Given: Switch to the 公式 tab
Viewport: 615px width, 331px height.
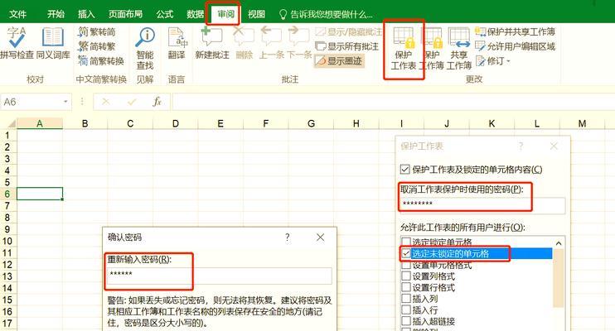Looking at the screenshot, I should click(x=165, y=15).
